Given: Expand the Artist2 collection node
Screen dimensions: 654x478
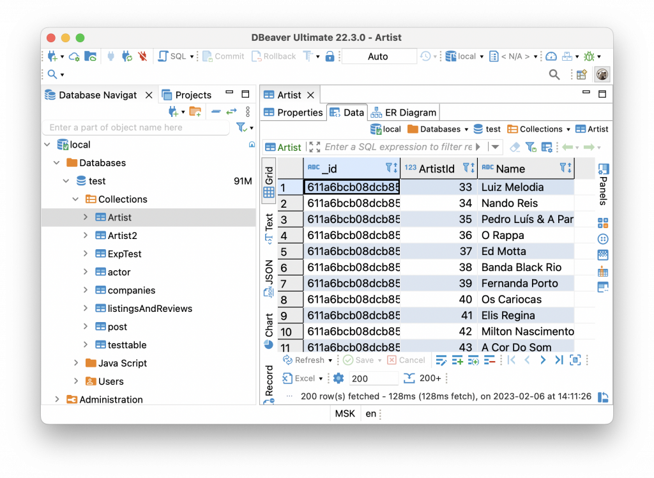Looking at the screenshot, I should coord(86,235).
